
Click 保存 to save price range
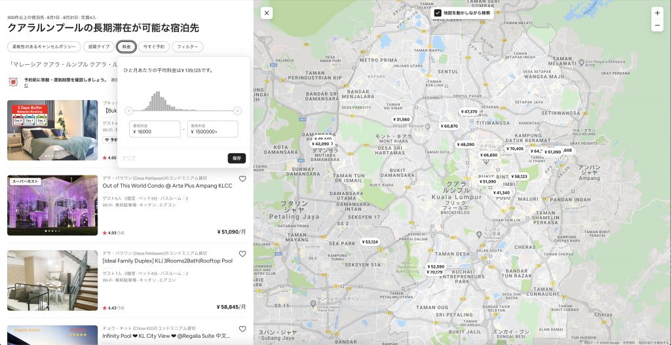tap(237, 158)
